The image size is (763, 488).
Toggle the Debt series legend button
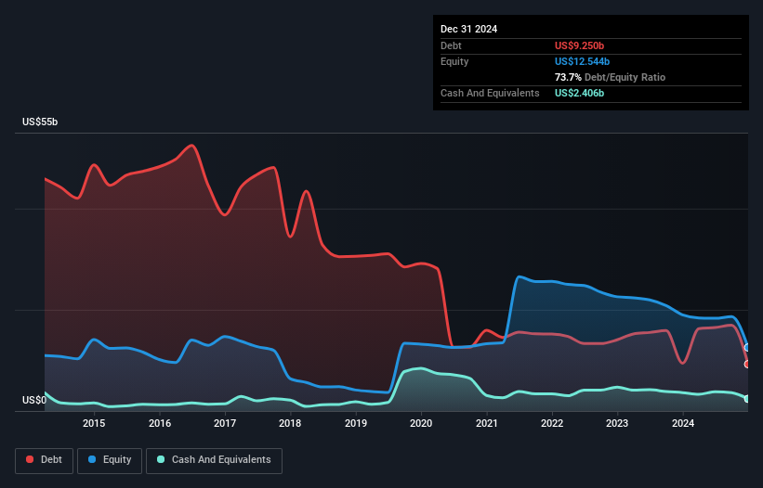(45, 460)
